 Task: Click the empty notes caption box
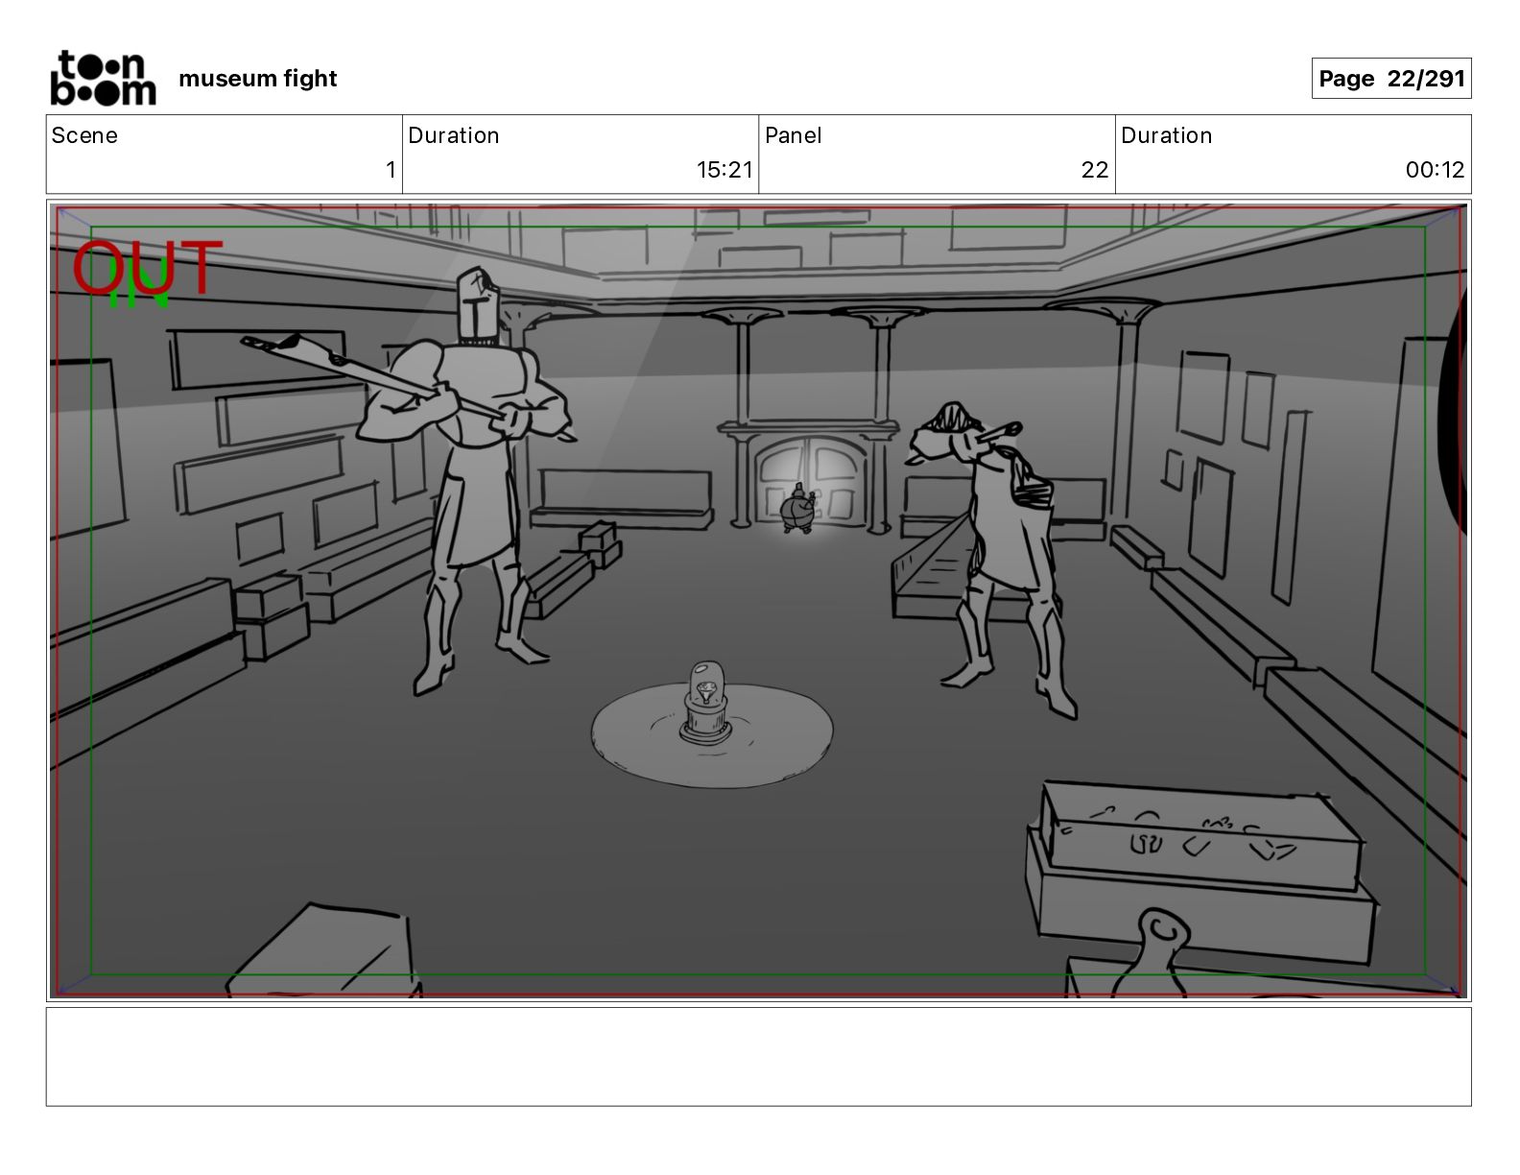pos(758,1056)
